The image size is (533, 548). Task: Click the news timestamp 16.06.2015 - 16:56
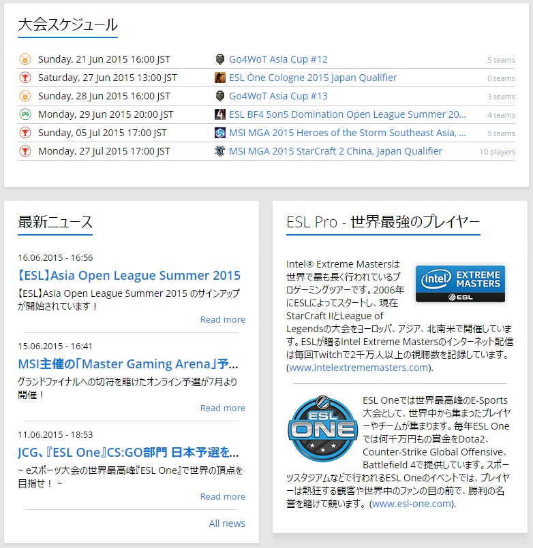55,257
